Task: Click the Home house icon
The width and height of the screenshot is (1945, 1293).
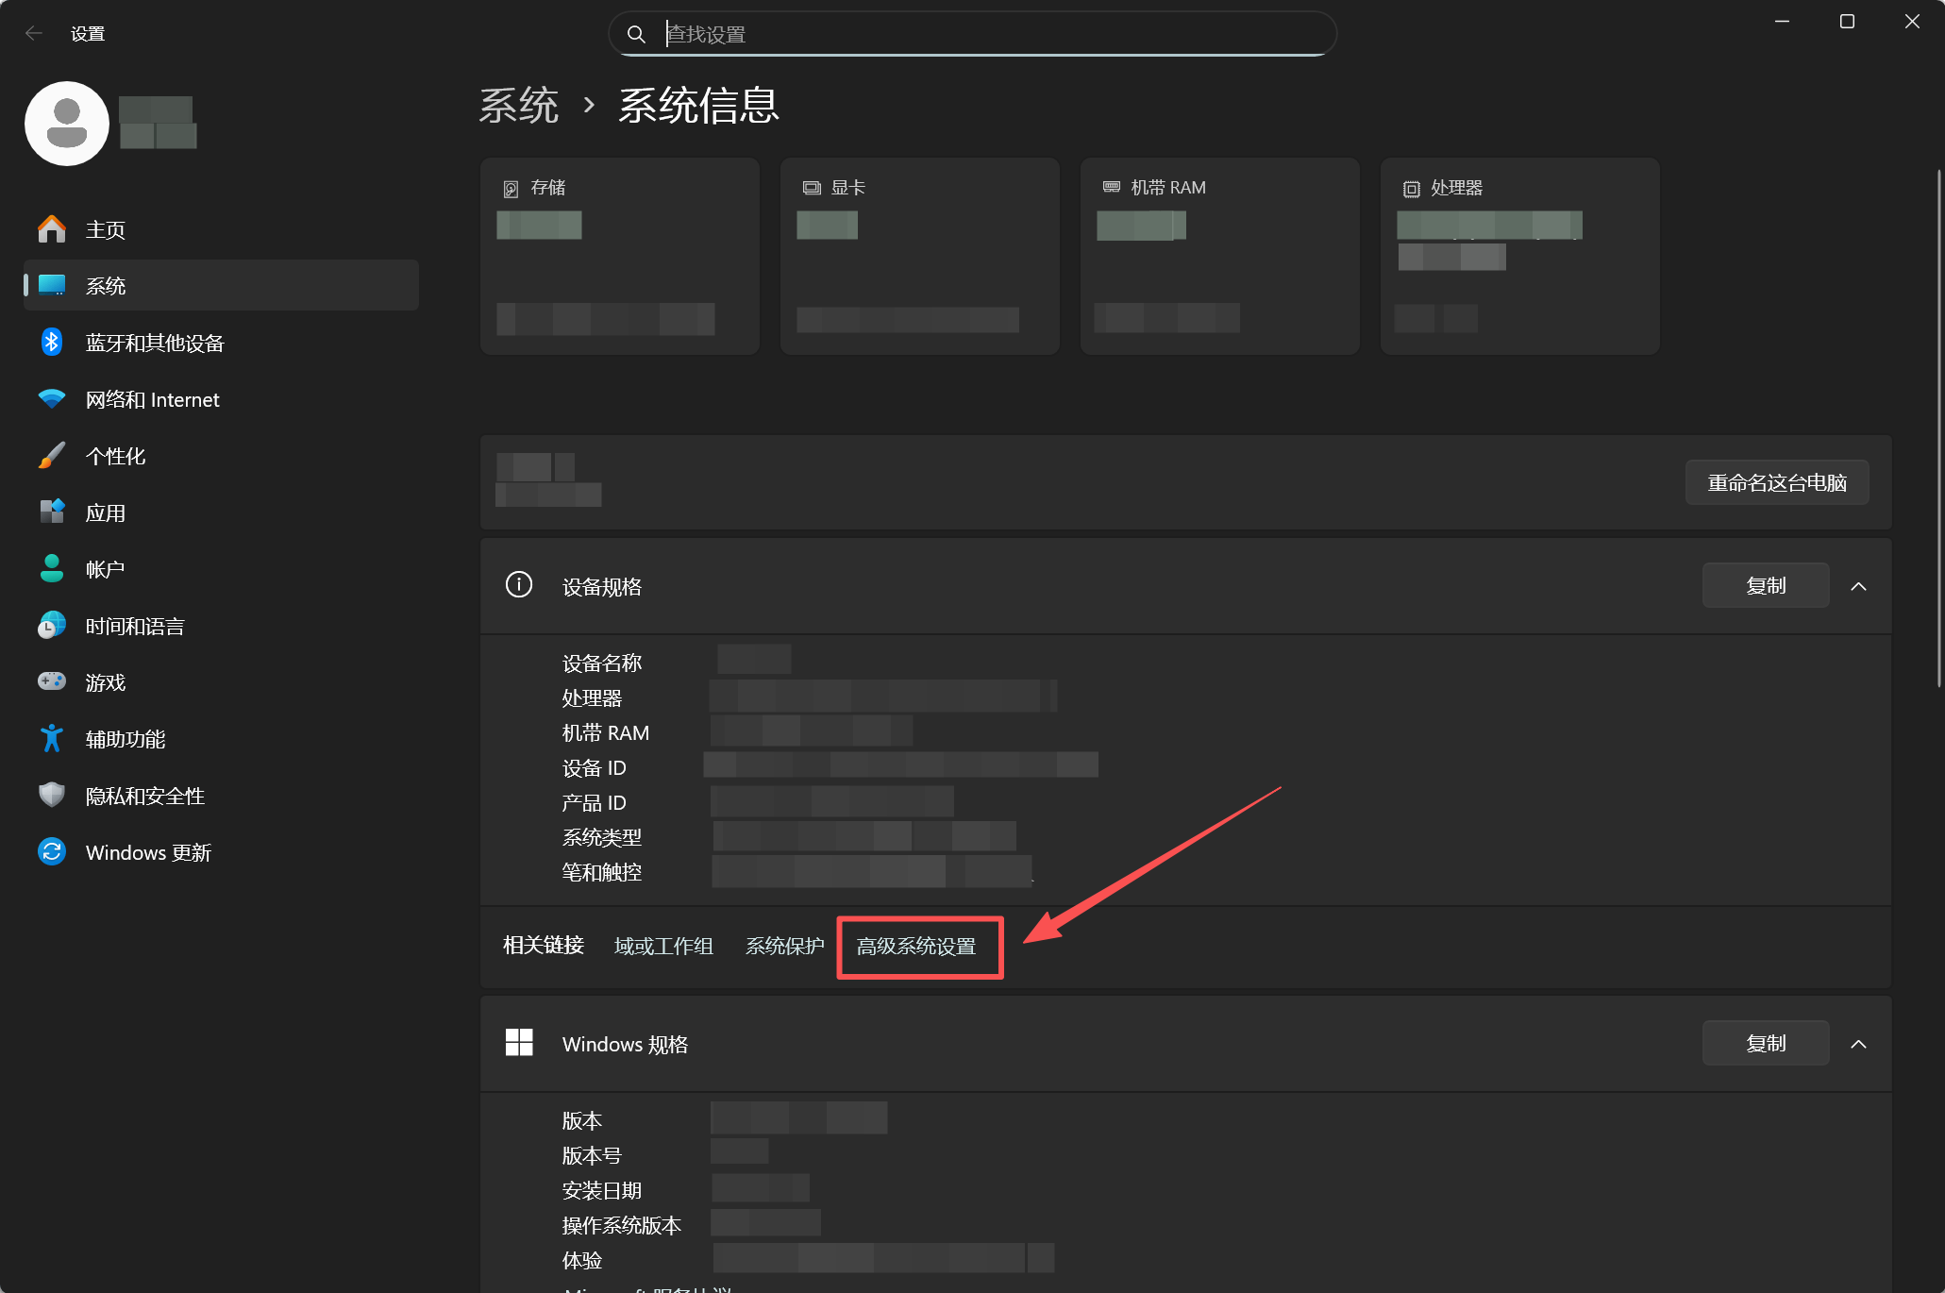Action: 52,229
